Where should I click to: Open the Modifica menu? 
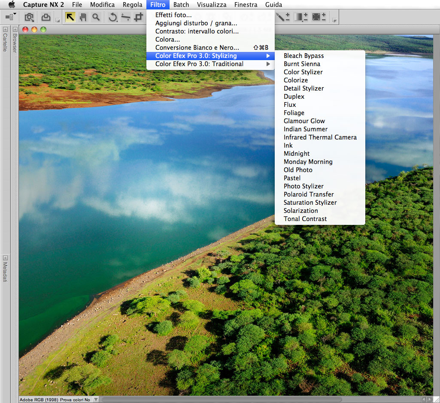(x=102, y=5)
